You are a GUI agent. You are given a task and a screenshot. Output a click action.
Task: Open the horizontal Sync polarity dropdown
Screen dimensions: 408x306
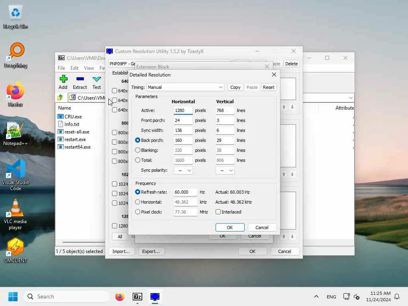183,171
